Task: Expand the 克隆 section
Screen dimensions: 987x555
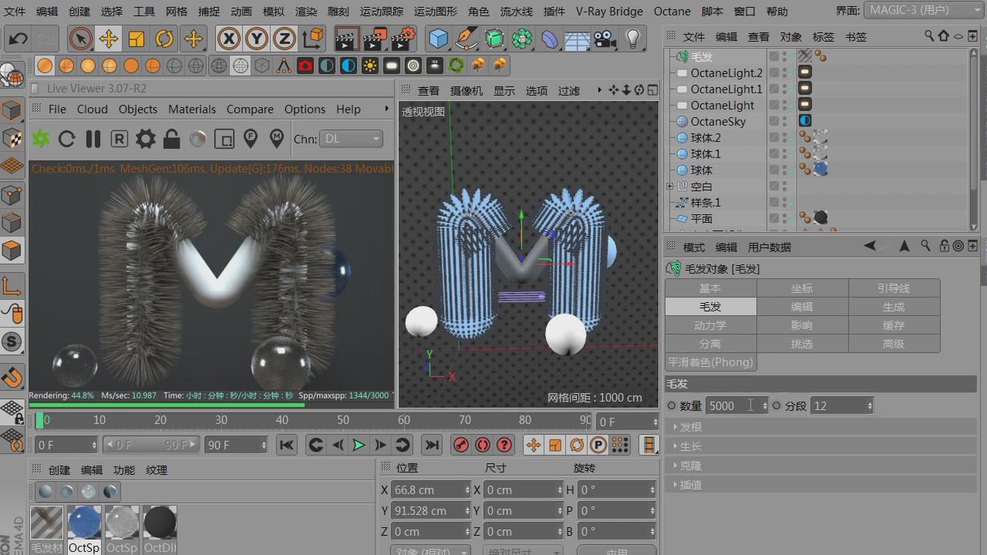Action: coord(690,466)
